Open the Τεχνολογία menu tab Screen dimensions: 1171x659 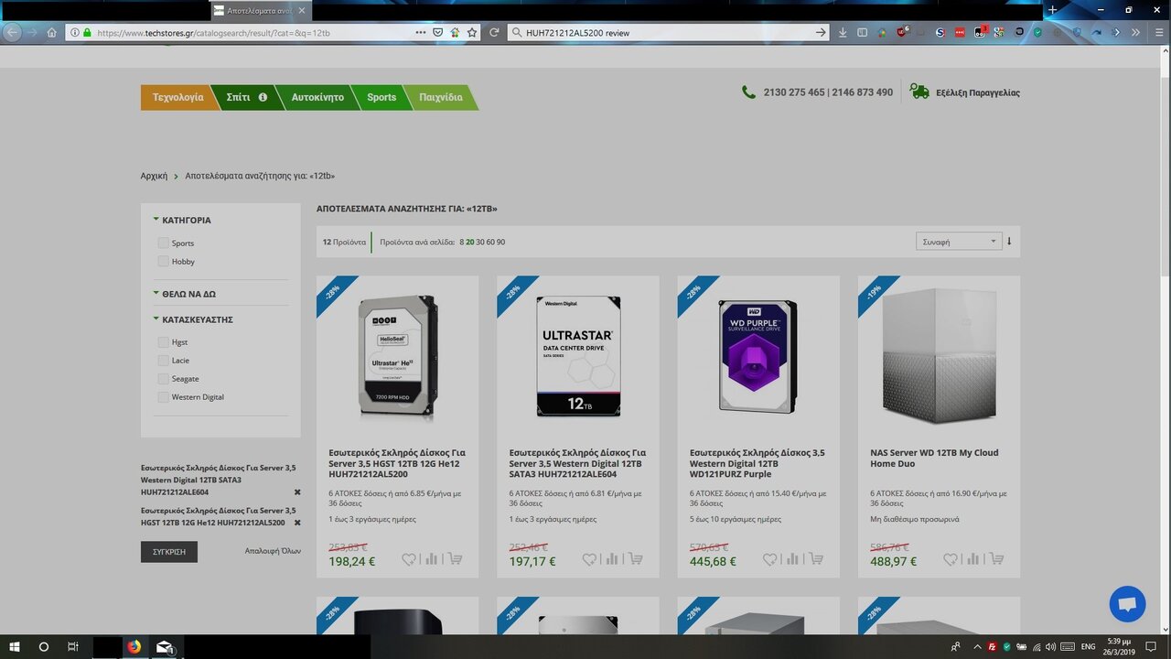(x=178, y=97)
